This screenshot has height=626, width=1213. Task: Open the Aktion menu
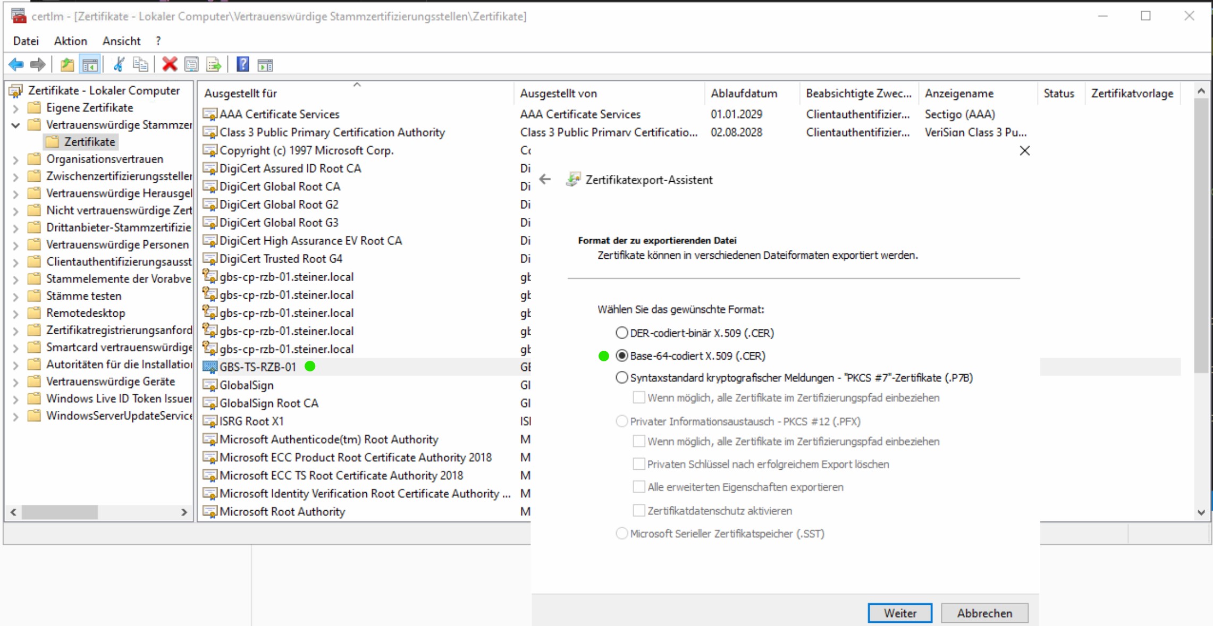(70, 41)
